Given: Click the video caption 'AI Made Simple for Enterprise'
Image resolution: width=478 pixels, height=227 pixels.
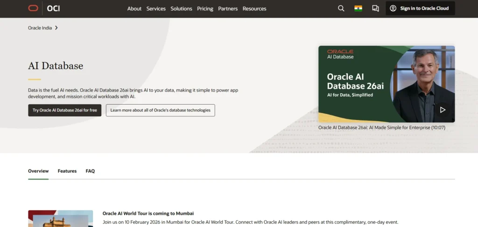Looking at the screenshot, I should [382, 128].
